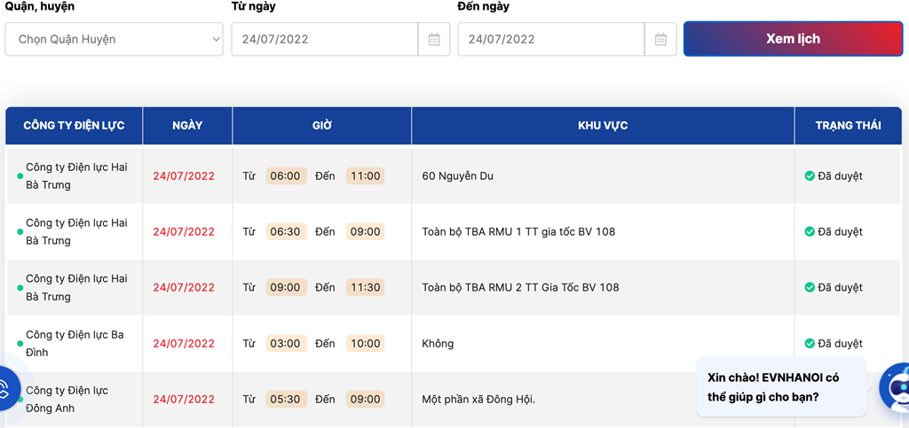The width and height of the screenshot is (909, 428).
Task: Click the phone support icon at left edge
Action: pos(7,389)
